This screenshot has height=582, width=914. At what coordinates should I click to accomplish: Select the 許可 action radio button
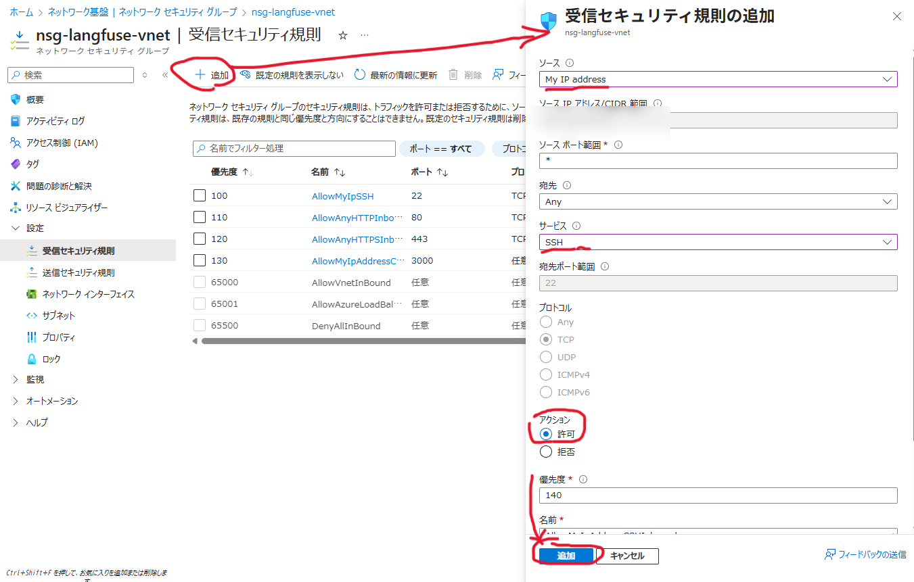[546, 434]
